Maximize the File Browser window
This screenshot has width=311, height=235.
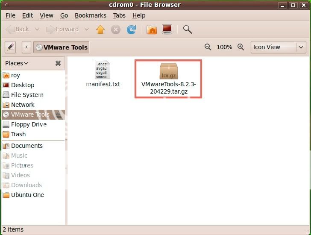point(293,6)
